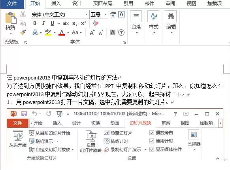This screenshot has width=230, height=170.
Task: Toggle Italic formatting
Action: (x=43, y=23)
